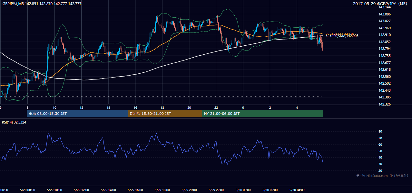Click RSI scale level 50

coord(380,151)
